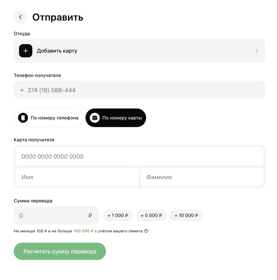
Task: Click the green 100 000 ₽ limit text
Action: click(x=83, y=231)
